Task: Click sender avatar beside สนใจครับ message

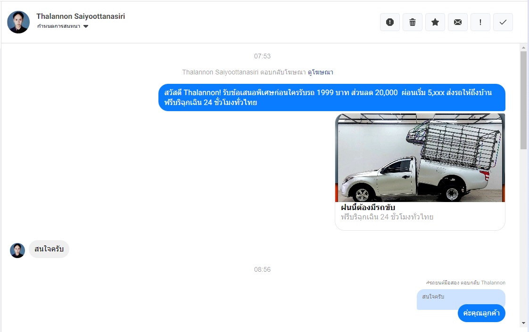Action: [x=17, y=251]
